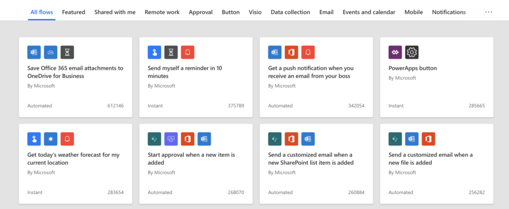
Task: Click the weather sun icon on the forecast card
Action: [x=51, y=139]
